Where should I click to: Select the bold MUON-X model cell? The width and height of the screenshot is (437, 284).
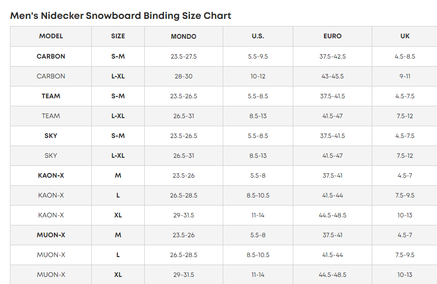pos(51,235)
